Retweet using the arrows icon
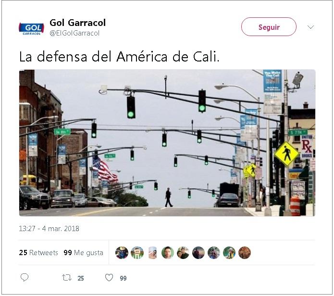334x296 pixels. [x=67, y=278]
